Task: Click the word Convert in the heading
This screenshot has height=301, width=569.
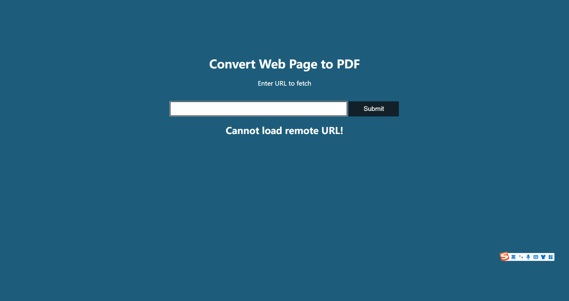Action: 232,64
